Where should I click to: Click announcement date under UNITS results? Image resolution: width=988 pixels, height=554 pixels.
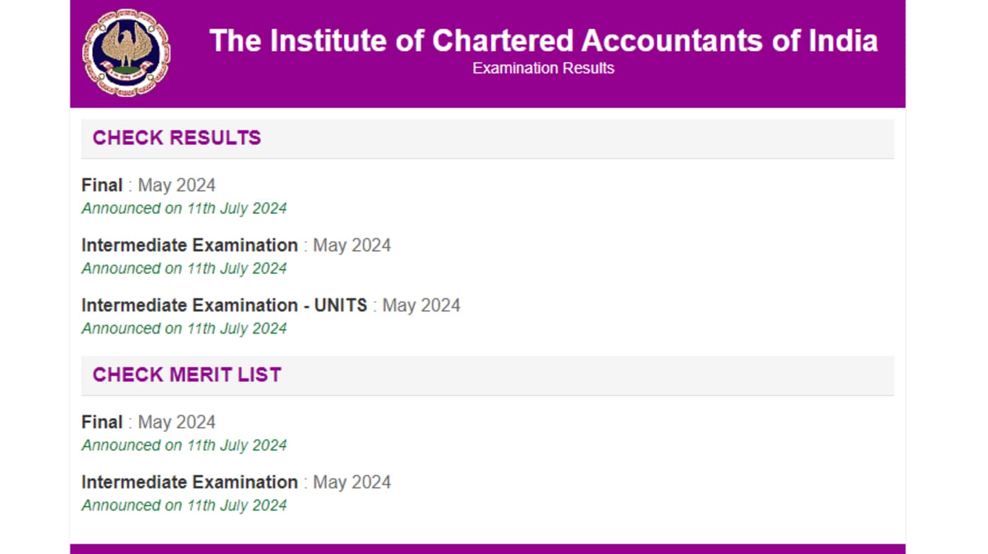point(184,328)
